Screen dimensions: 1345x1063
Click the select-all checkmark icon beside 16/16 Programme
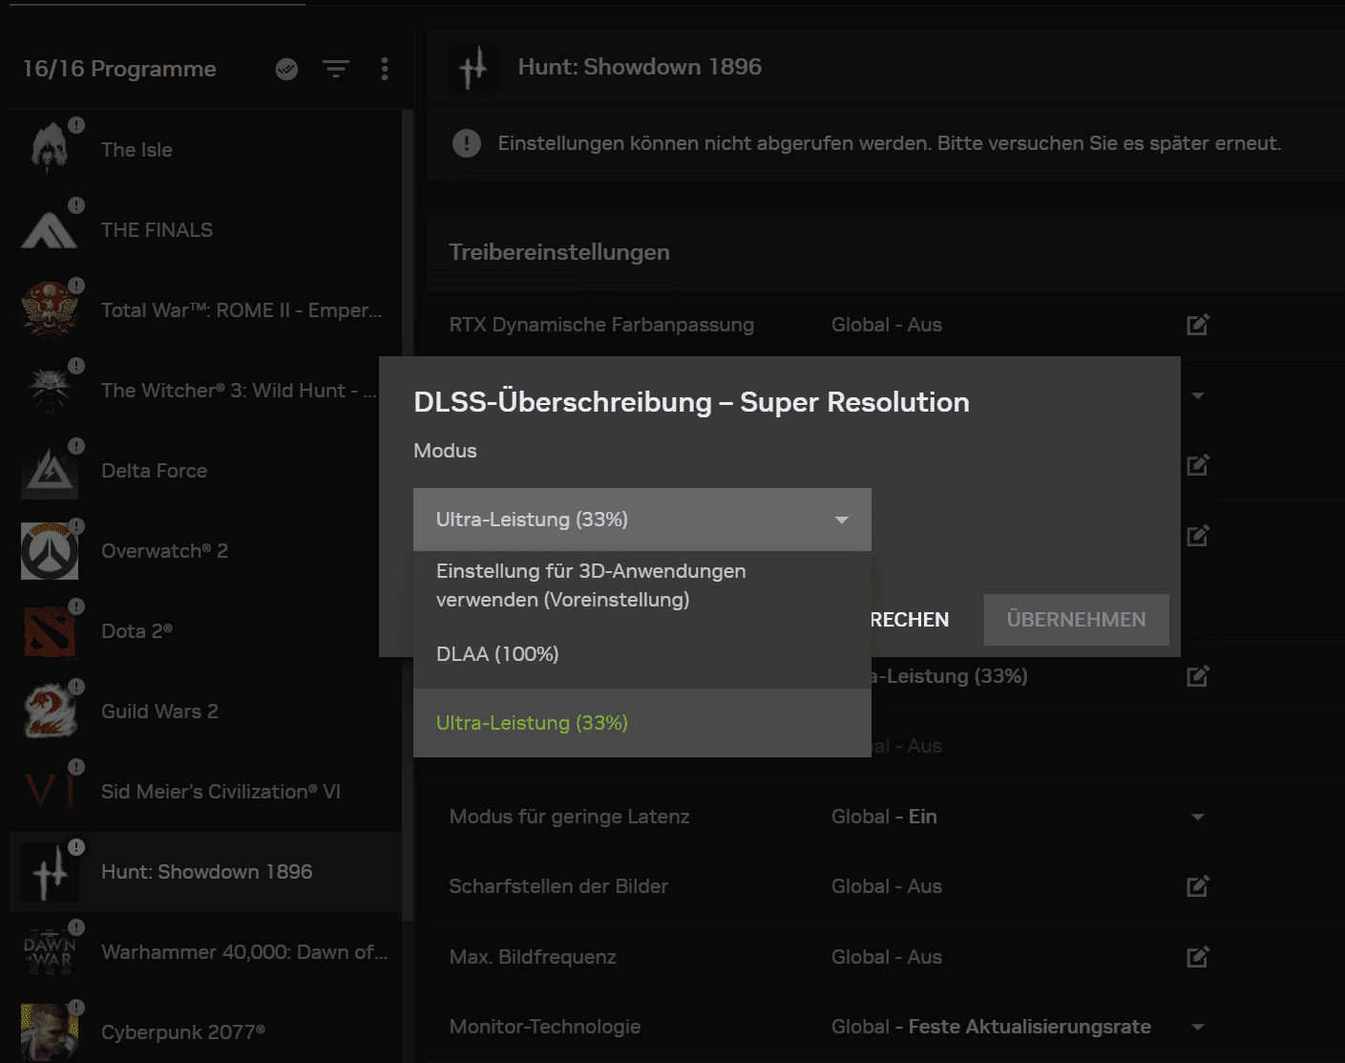pos(286,69)
